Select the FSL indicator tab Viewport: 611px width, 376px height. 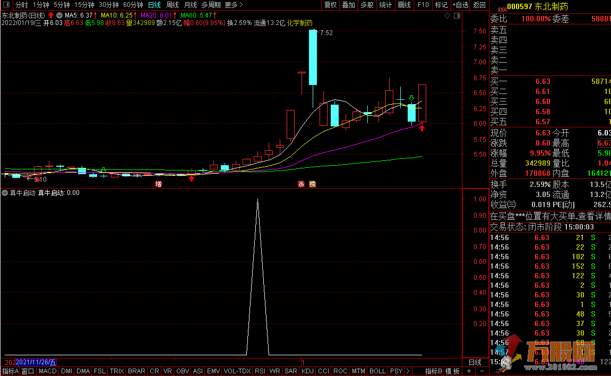coord(100,371)
